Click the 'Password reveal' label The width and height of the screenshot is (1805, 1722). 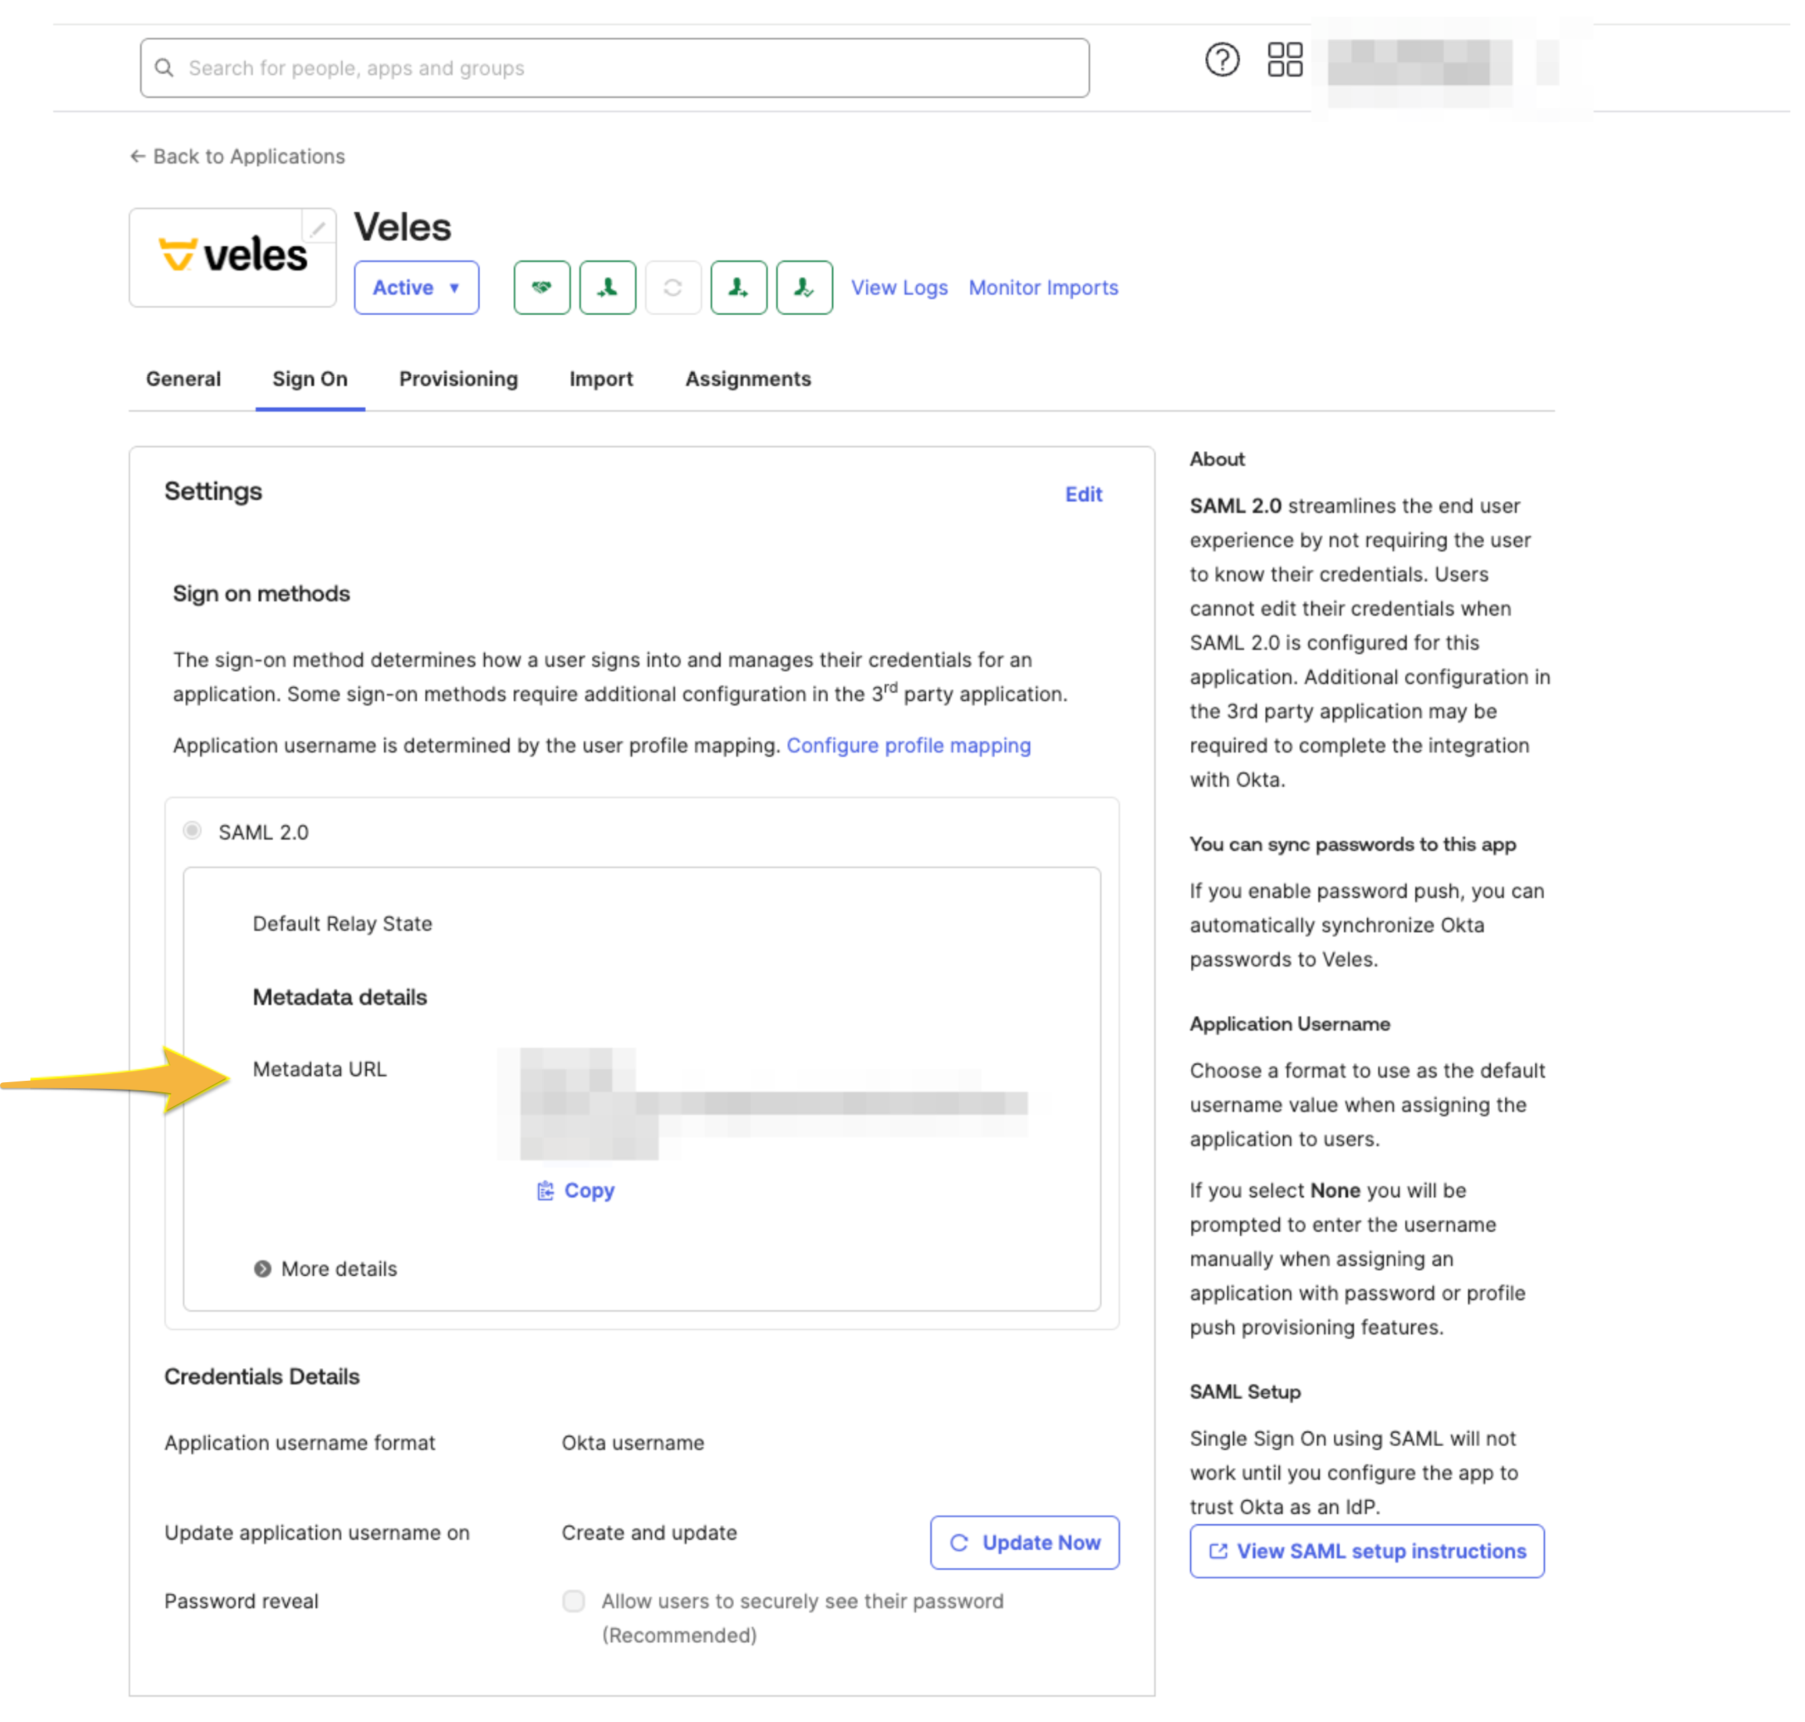tap(241, 1601)
